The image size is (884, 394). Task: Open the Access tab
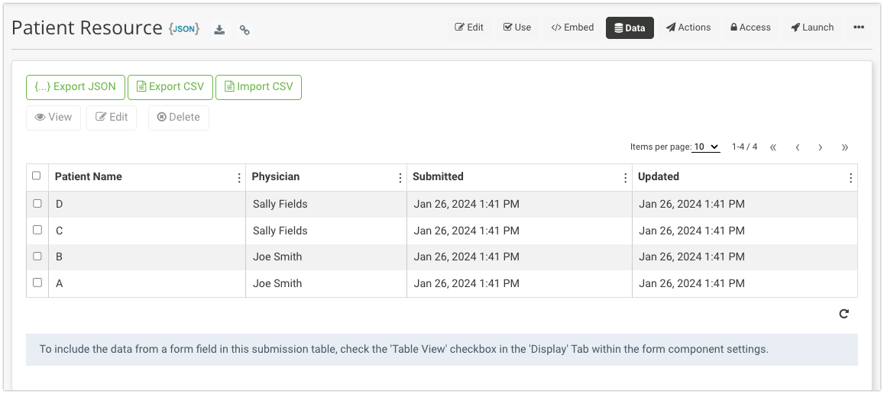750,27
